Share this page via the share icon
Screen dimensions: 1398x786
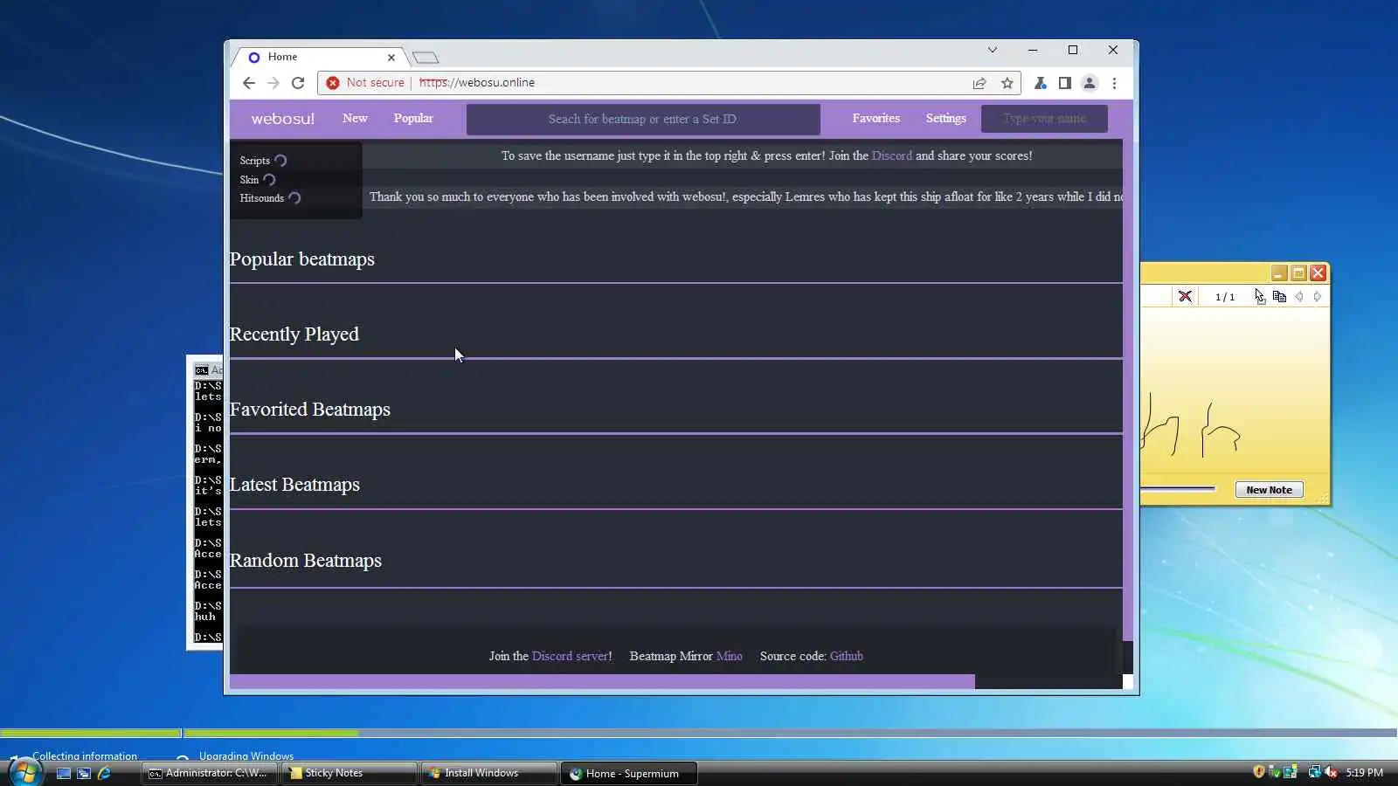[x=979, y=83]
